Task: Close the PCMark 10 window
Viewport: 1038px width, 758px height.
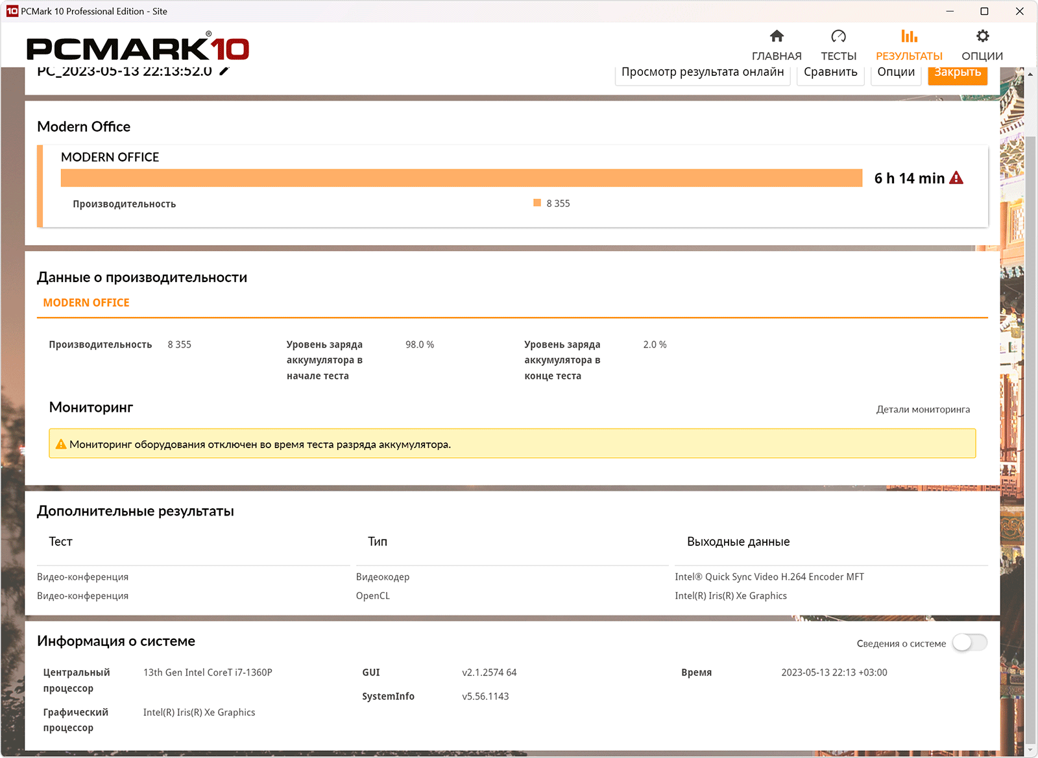Action: click(x=1019, y=11)
